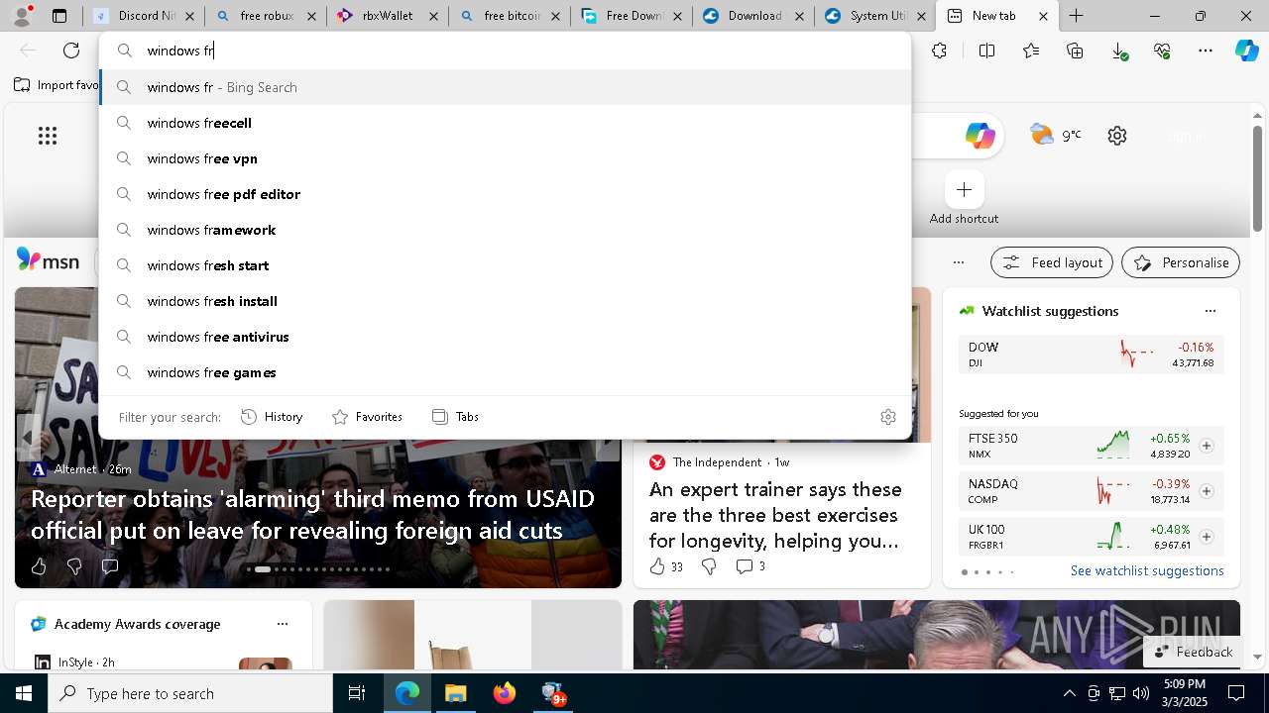Screen dimensions: 1269x713
Task: Select suggestion windows free antivirus
Action: tap(506, 337)
